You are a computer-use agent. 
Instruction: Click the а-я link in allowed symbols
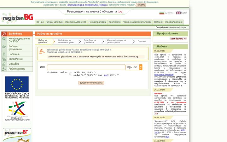106,75
